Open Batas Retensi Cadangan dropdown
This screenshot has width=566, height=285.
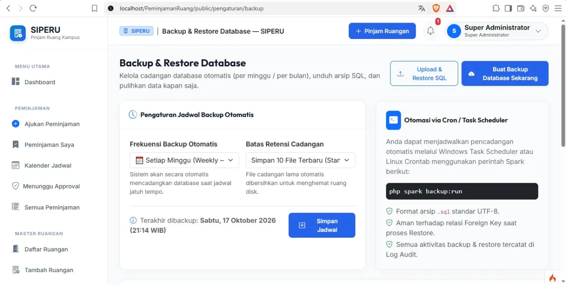[301, 160]
